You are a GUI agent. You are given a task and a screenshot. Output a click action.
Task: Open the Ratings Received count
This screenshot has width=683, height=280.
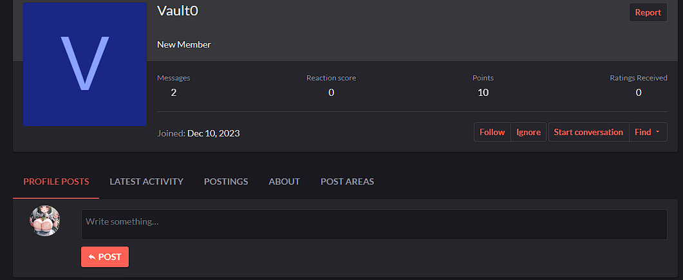[x=639, y=92]
